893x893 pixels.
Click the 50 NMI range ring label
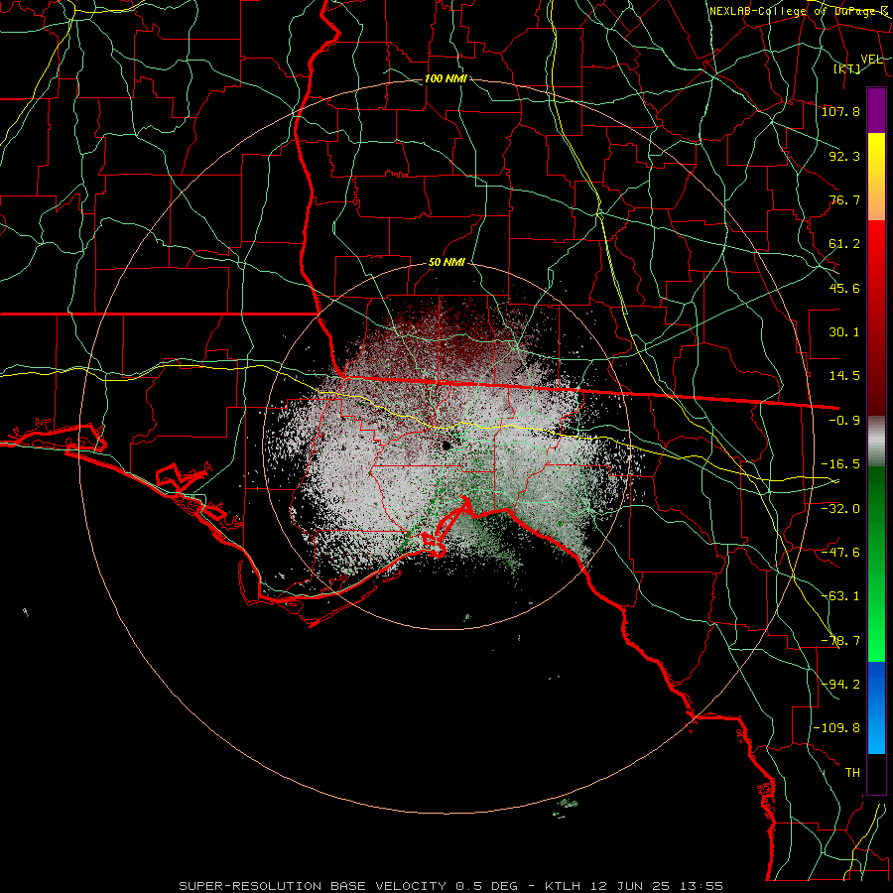coord(447,263)
